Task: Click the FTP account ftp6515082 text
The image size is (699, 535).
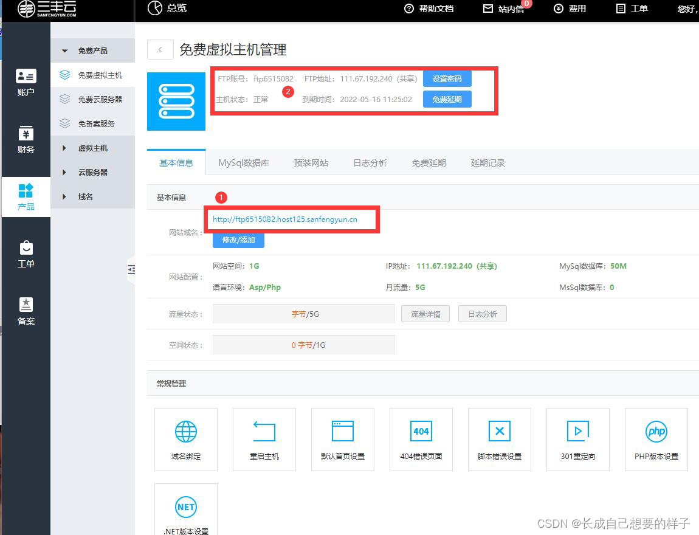Action: coord(274,78)
